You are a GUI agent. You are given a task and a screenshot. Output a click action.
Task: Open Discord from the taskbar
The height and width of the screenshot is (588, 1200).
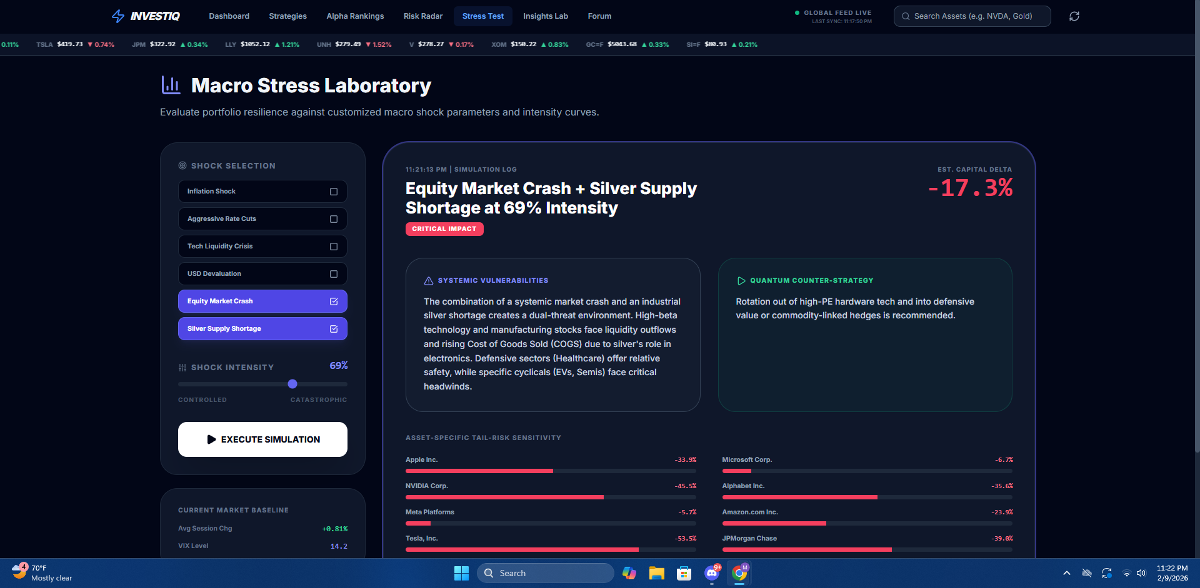tap(712, 573)
